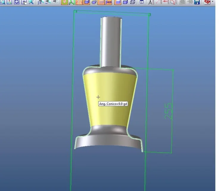Select the green 255 dimension value
The height and width of the screenshot is (191, 219).
pyautogui.click(x=169, y=111)
